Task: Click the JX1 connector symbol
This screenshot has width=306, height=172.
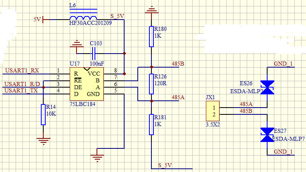Action: click(213, 111)
